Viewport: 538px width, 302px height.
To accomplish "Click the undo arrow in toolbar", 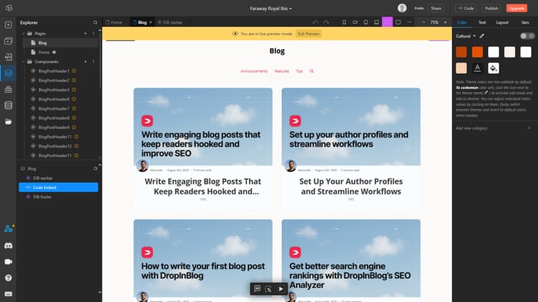I will [x=315, y=22].
